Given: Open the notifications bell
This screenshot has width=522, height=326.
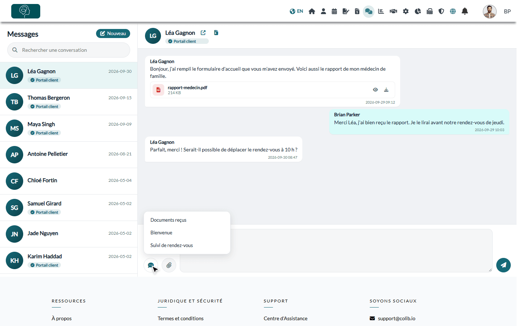Looking at the screenshot, I should (465, 11).
